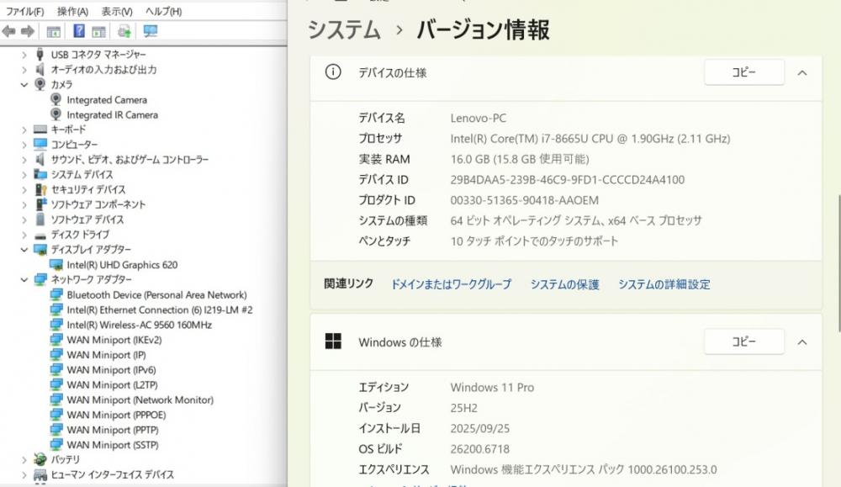Click the Back arrow in Device Manager toolbar

tap(8, 32)
